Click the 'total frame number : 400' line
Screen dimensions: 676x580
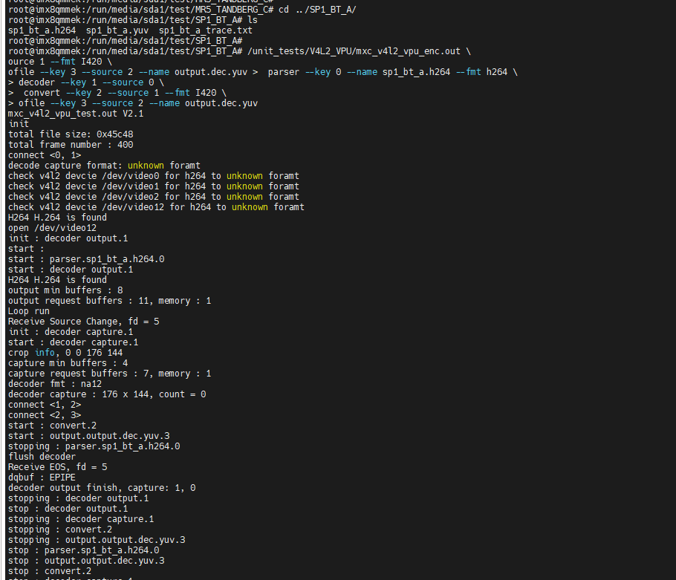coord(71,145)
